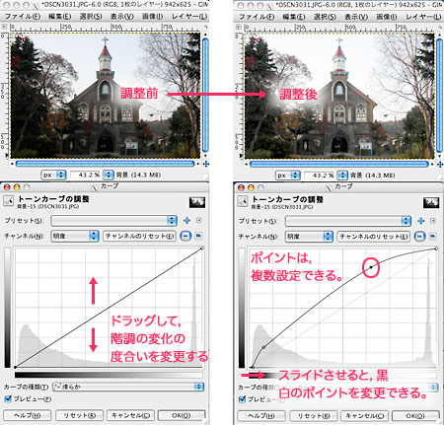Image resolution: width=444 pixels, height=425 pixels.
Task: Open the ファイル(F) menu in left window
Action: click(23, 16)
